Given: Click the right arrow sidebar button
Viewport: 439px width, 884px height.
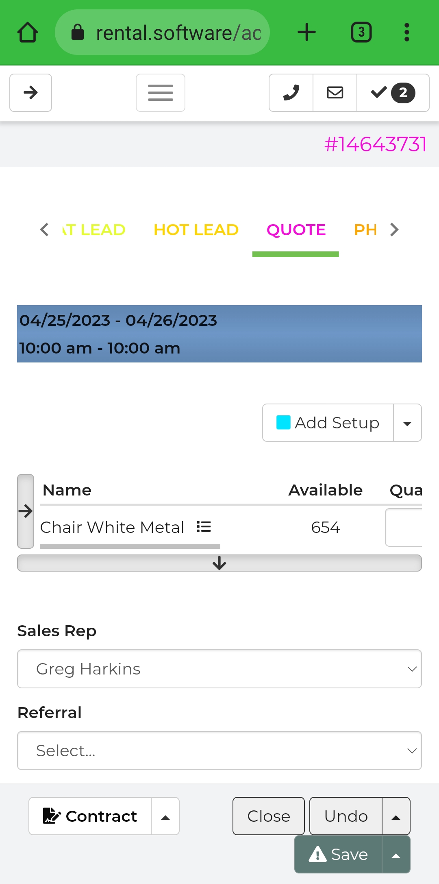Looking at the screenshot, I should pyautogui.click(x=30, y=93).
